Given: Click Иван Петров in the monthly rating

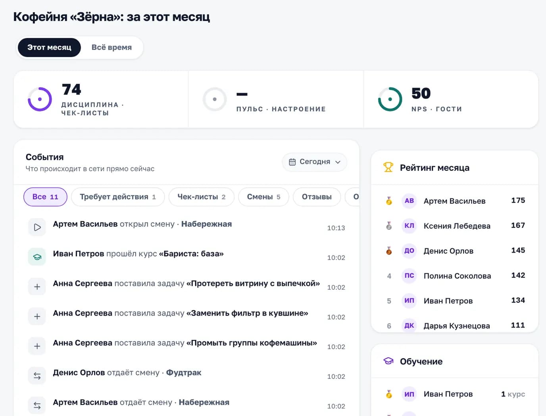Looking at the screenshot, I should click(x=448, y=301).
